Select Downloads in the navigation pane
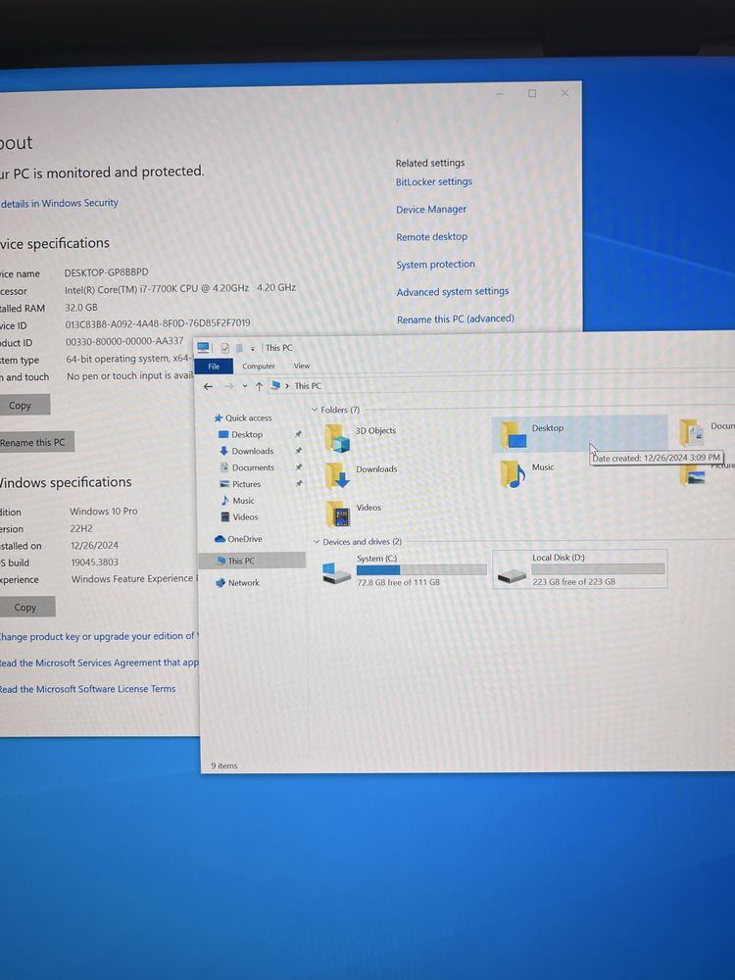Image resolution: width=735 pixels, height=980 pixels. pos(252,451)
